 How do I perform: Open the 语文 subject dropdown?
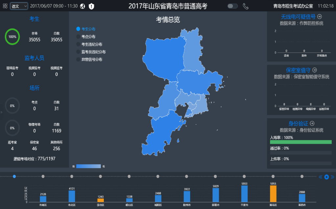click(x=19, y=6)
